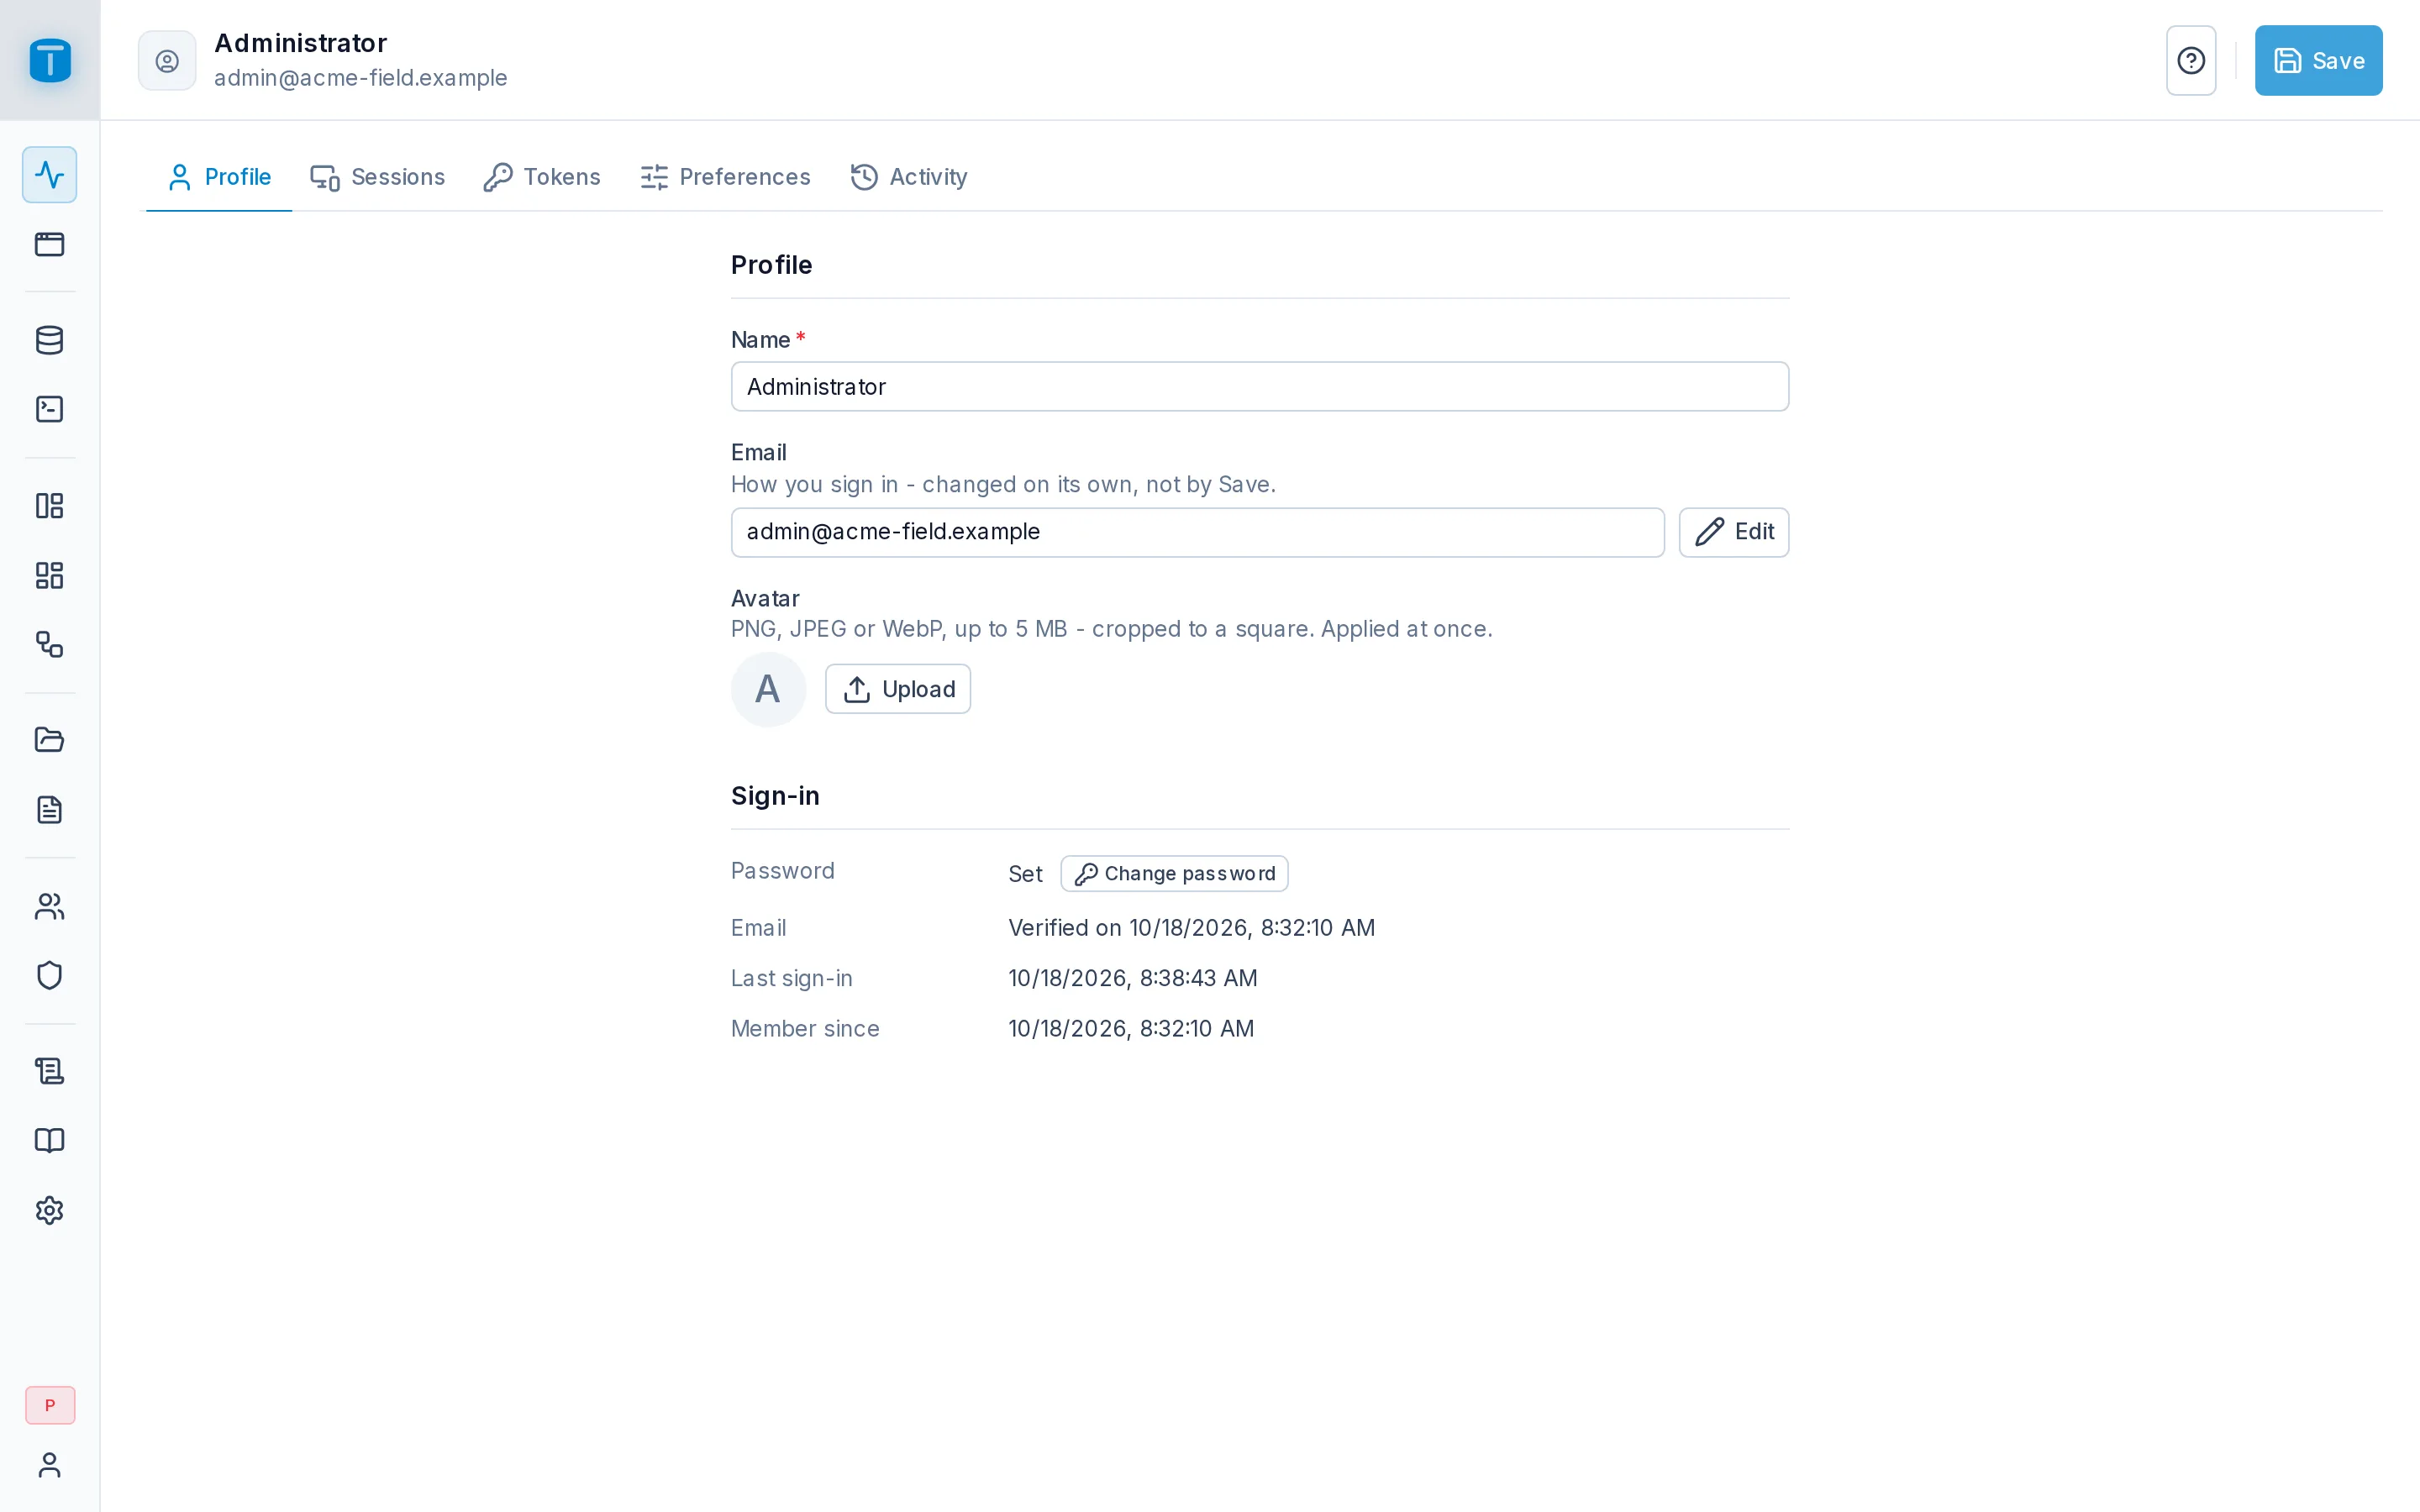Click the avatar letter A thumbnail
Screen dimensions: 2420x1512
pyautogui.click(x=768, y=689)
